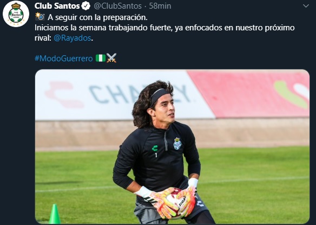
Task: Click the green training cone in photo
Action: [x=55, y=214]
